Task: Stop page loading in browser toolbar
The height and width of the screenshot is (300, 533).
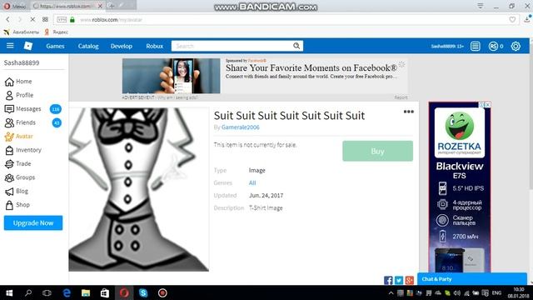Action: point(32,20)
